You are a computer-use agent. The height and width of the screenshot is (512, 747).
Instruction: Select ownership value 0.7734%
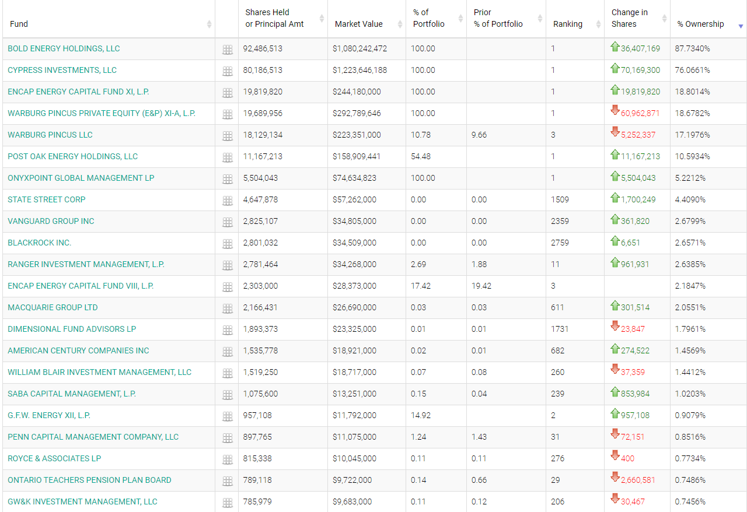690,458
